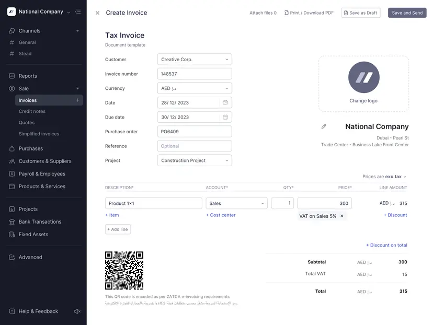The image size is (433, 325).
Task: Edit company details with the pencil icon
Action: click(324, 126)
